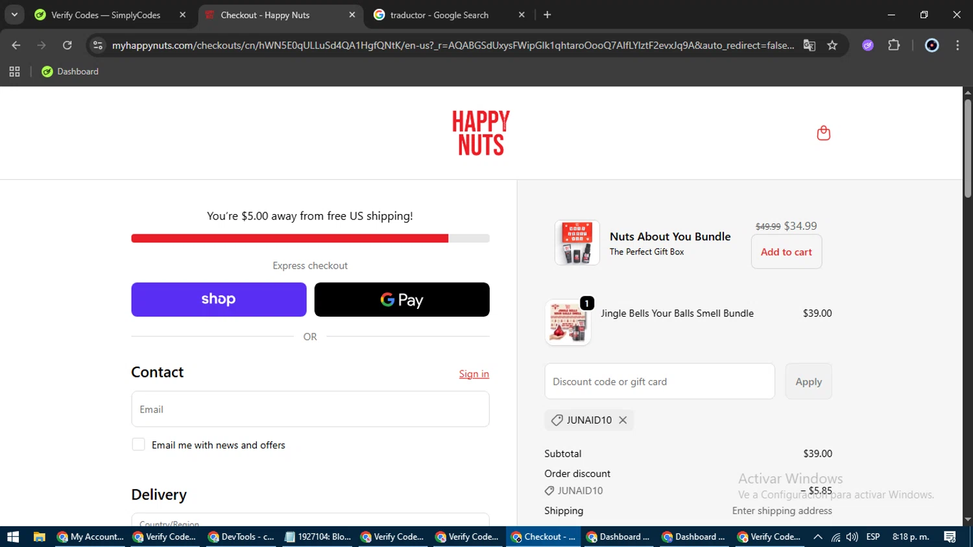The height and width of the screenshot is (547, 973).
Task: Add Nuts About You Bundle to cart
Action: [786, 252]
